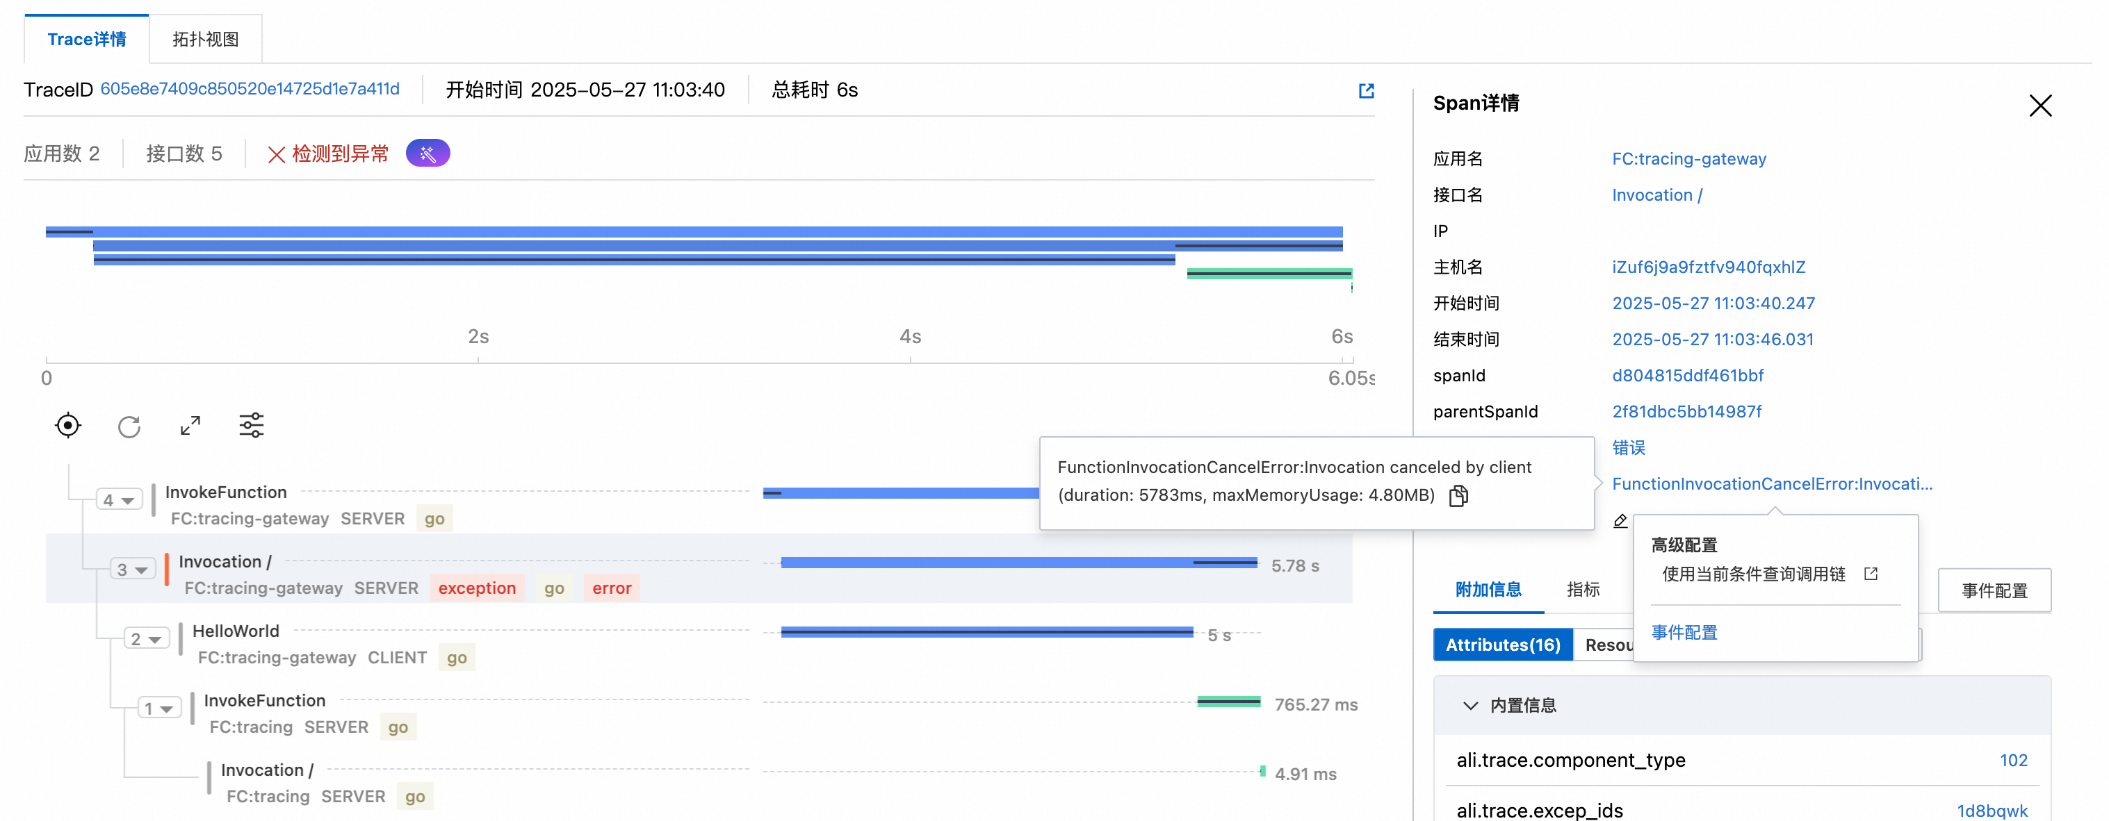Collapse the HelloWorld node with 2 children

coord(147,638)
